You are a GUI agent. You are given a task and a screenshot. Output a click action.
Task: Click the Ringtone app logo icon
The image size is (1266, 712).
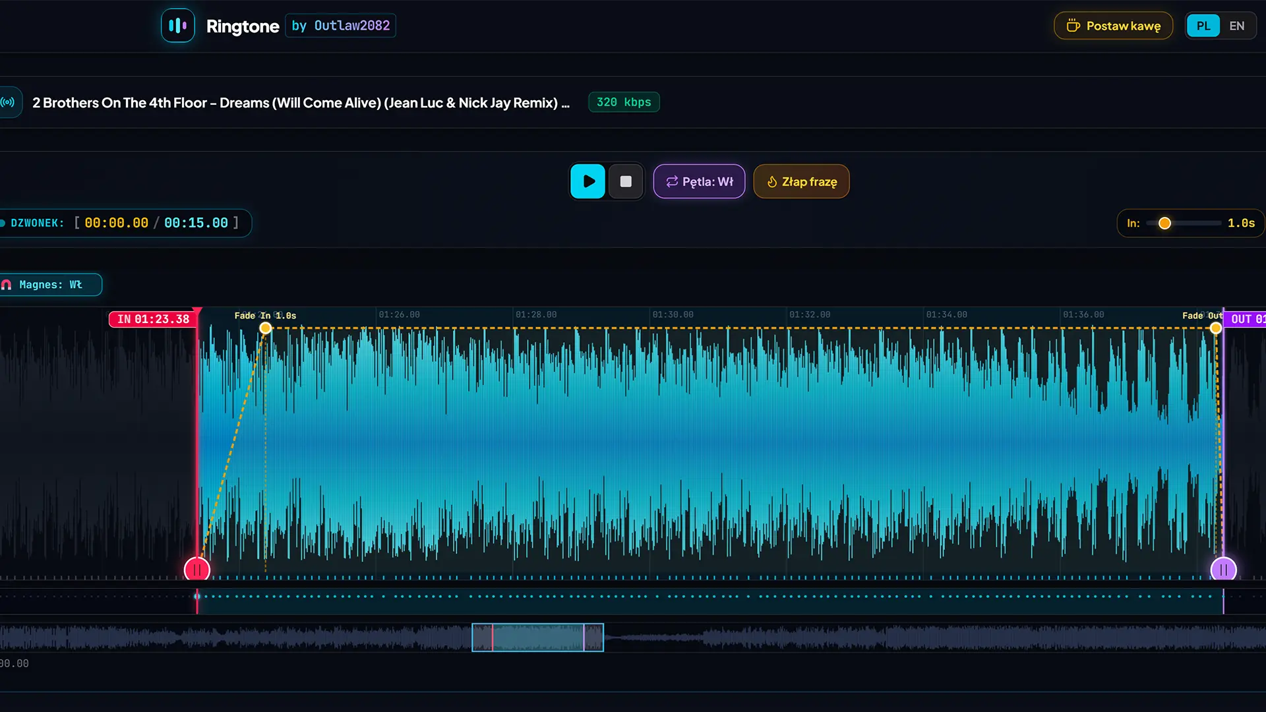click(x=178, y=26)
